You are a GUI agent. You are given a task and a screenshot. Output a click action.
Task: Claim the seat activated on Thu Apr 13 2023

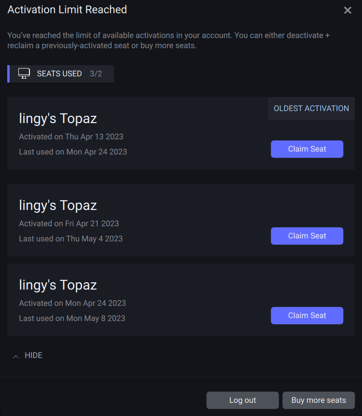307,149
